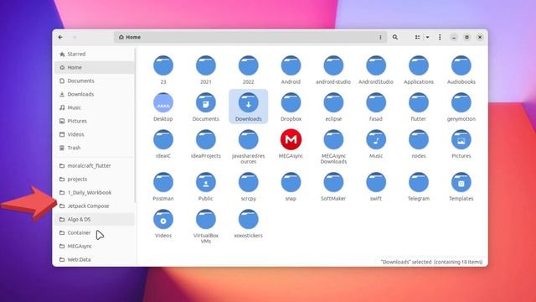Select the Audiobooks folder
Screen dimensions: 536x302
tap(461, 70)
